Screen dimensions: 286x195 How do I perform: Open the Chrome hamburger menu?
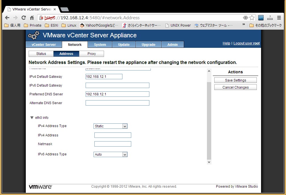coord(279,18)
